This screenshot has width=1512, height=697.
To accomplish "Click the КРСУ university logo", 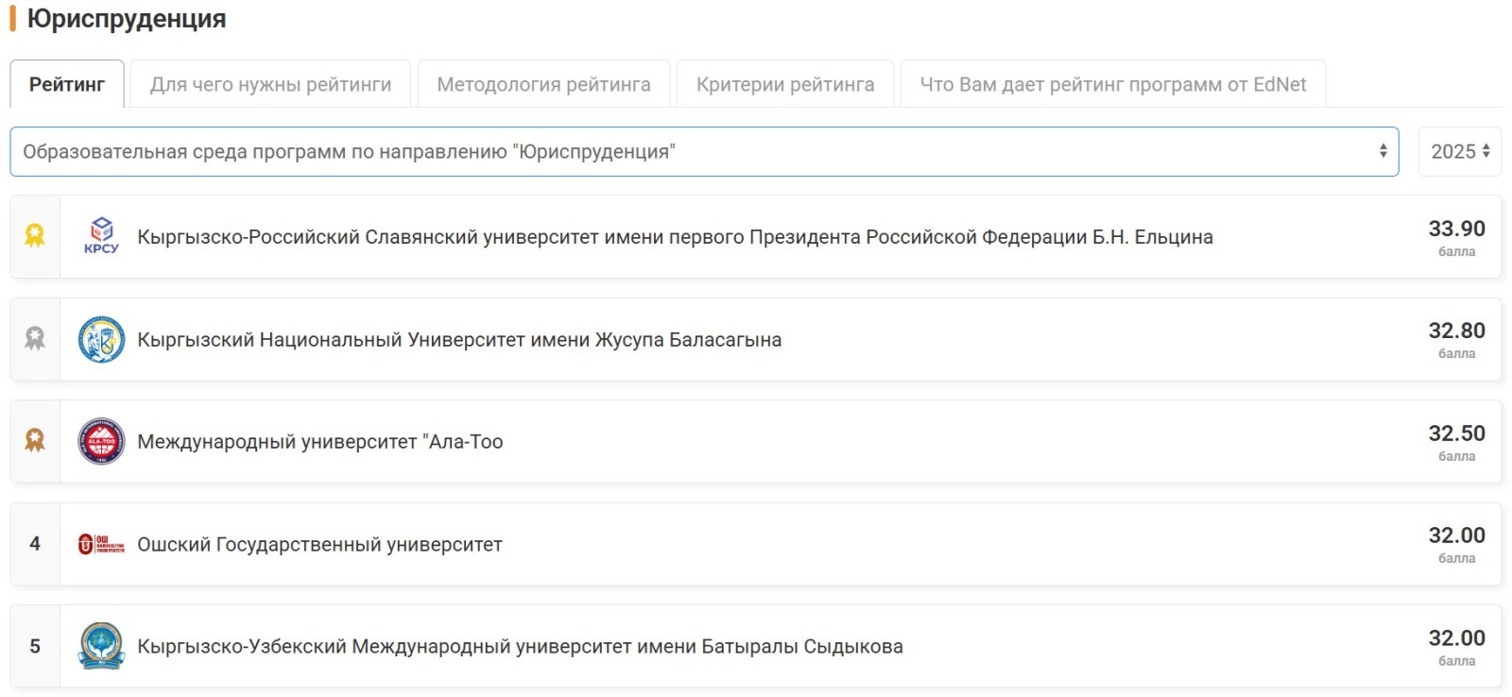I will pyautogui.click(x=101, y=236).
